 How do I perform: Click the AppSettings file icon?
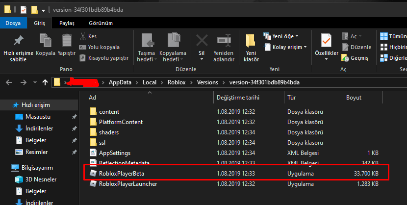point(93,153)
